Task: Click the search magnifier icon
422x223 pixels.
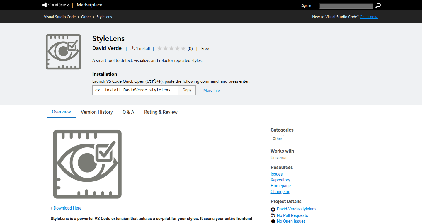Action: pyautogui.click(x=378, y=6)
